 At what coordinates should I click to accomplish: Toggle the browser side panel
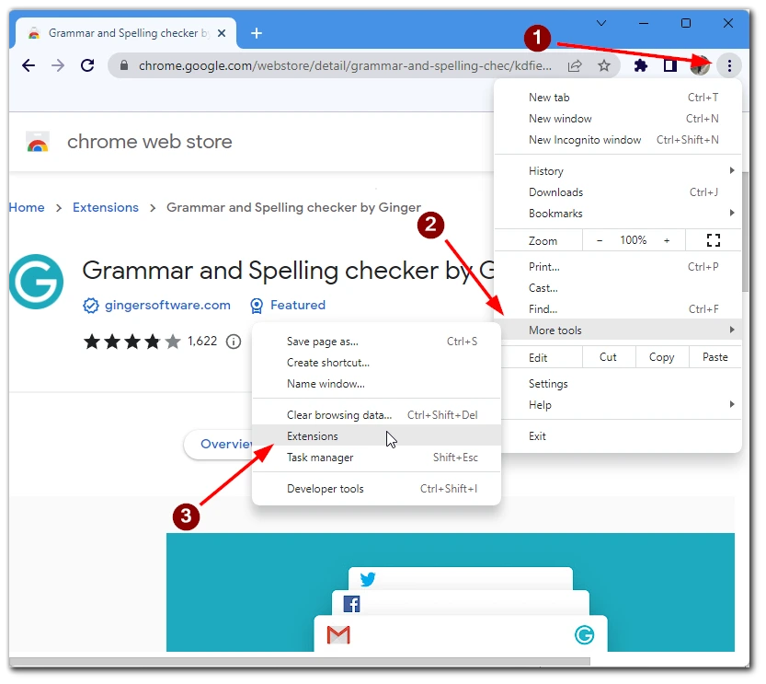670,65
